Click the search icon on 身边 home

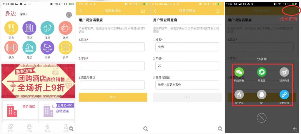69,15
